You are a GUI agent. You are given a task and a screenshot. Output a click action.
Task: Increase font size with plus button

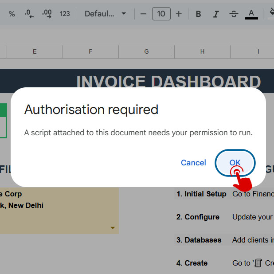pos(179,14)
